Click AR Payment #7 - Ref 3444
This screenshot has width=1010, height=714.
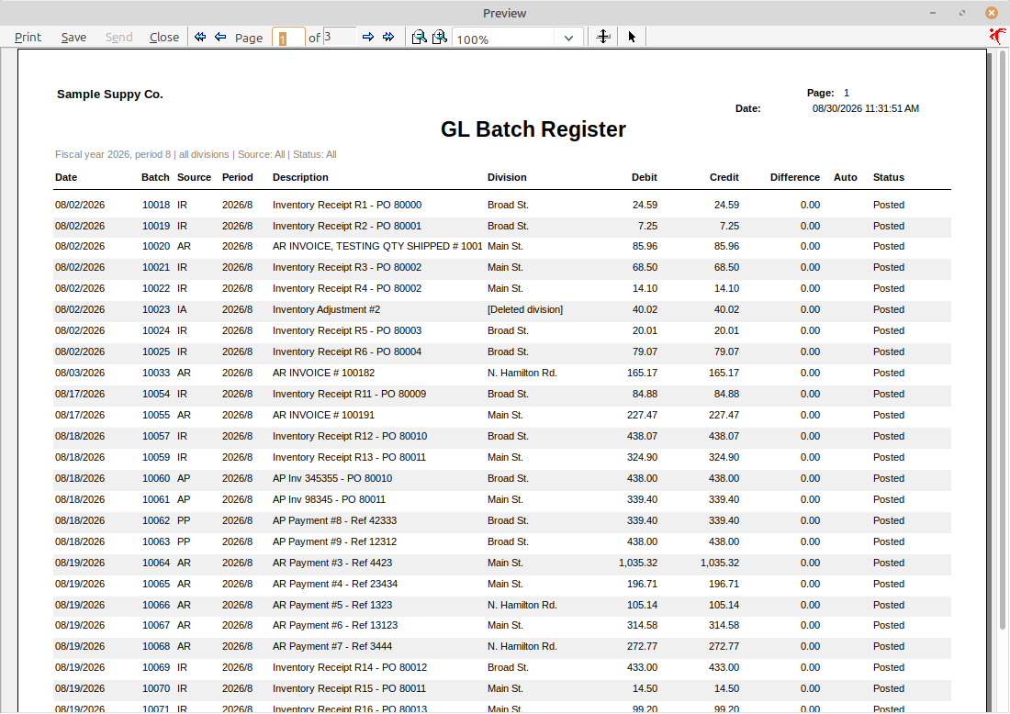[x=332, y=646]
